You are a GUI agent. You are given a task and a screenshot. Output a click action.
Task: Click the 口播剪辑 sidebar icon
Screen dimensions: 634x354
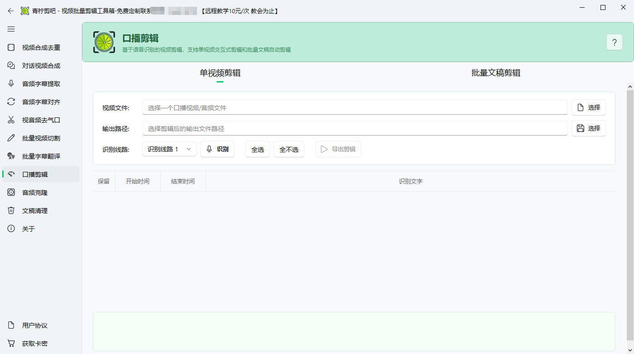tap(11, 175)
